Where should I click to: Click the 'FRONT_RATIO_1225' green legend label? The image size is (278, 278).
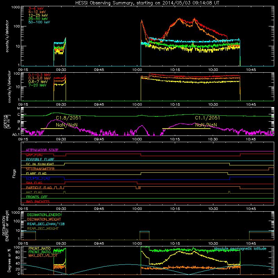tap(45, 252)
